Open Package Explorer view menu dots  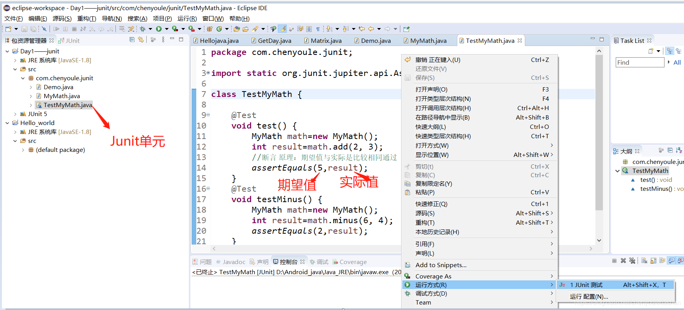[163, 40]
